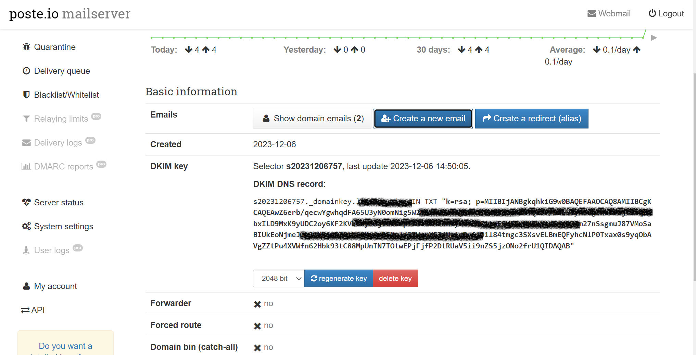Click the Webmail envelope icon
This screenshot has height=355, width=696.
(x=592, y=14)
